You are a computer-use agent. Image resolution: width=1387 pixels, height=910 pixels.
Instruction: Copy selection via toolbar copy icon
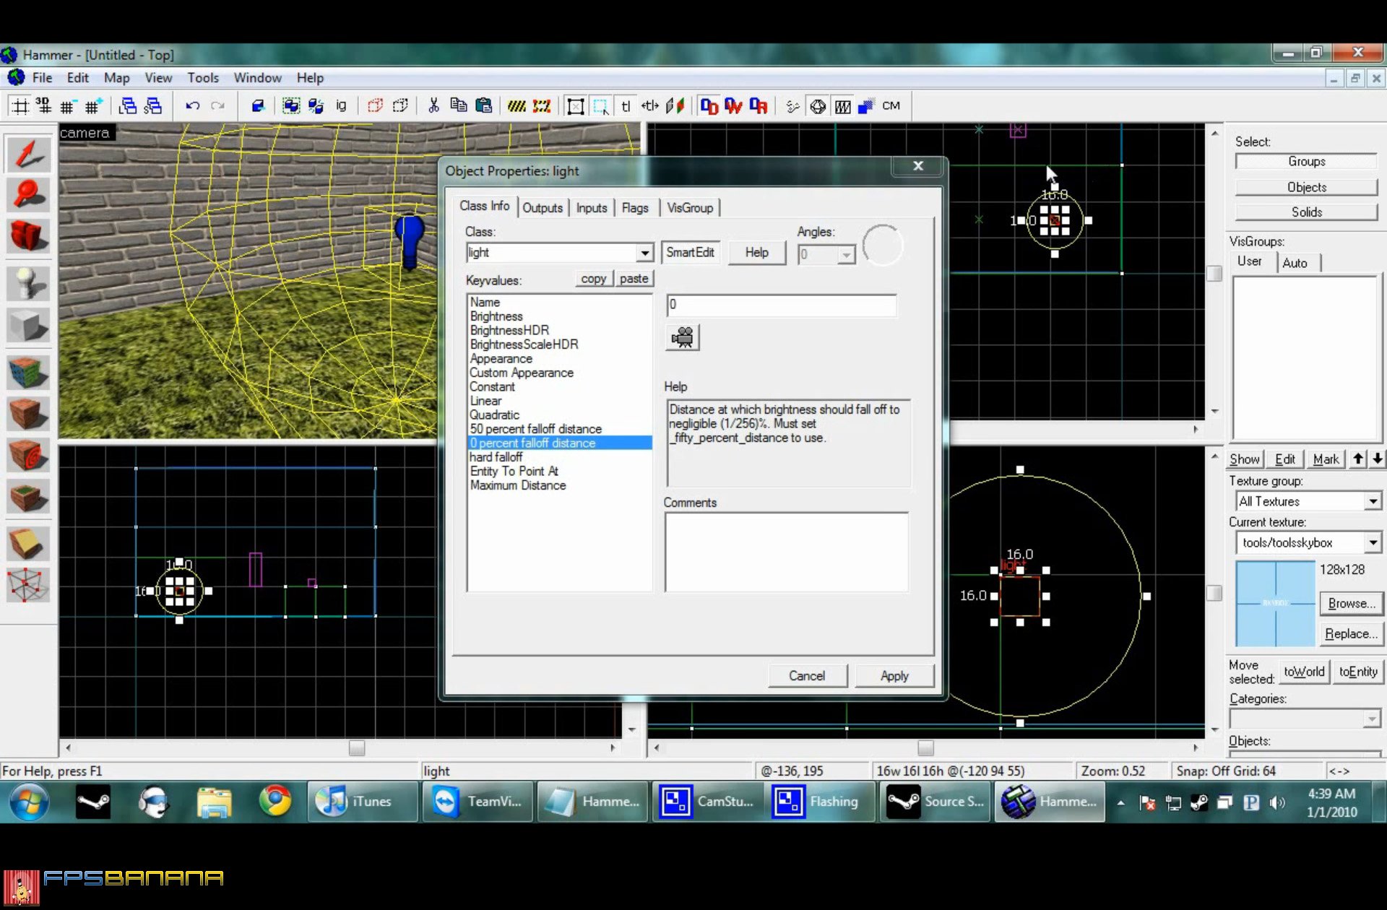click(459, 106)
